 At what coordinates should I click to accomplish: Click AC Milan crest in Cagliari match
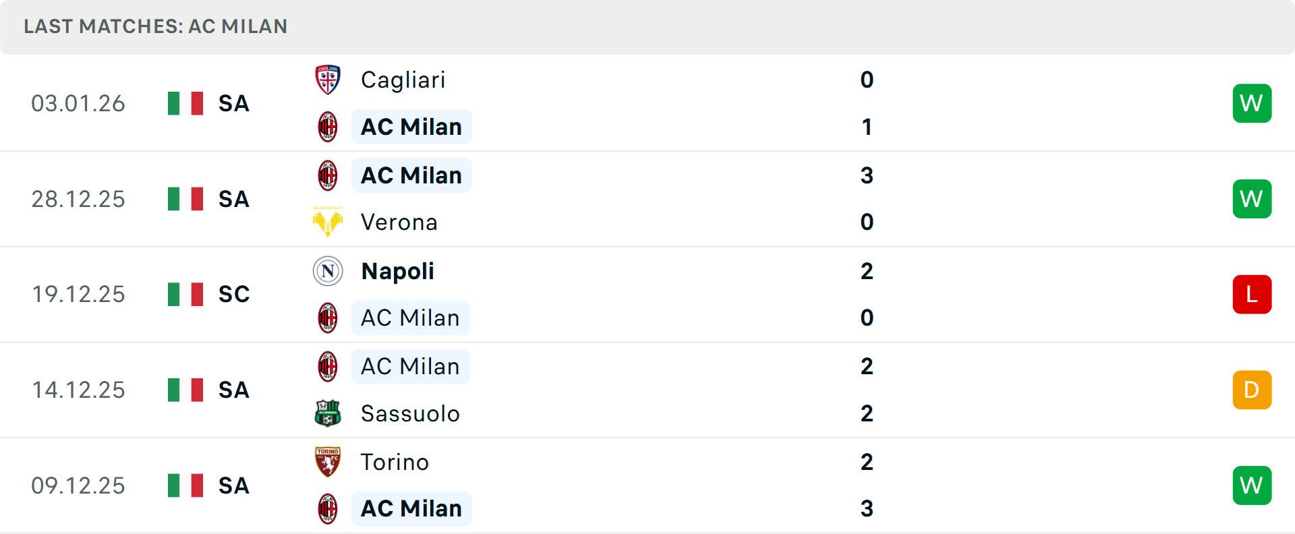328,127
